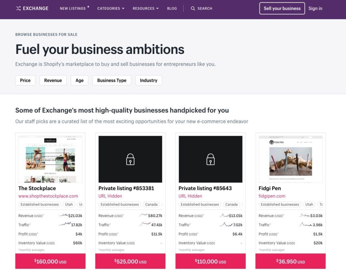Open the Blog menu item
This screenshot has height=276, width=346.
click(x=172, y=8)
